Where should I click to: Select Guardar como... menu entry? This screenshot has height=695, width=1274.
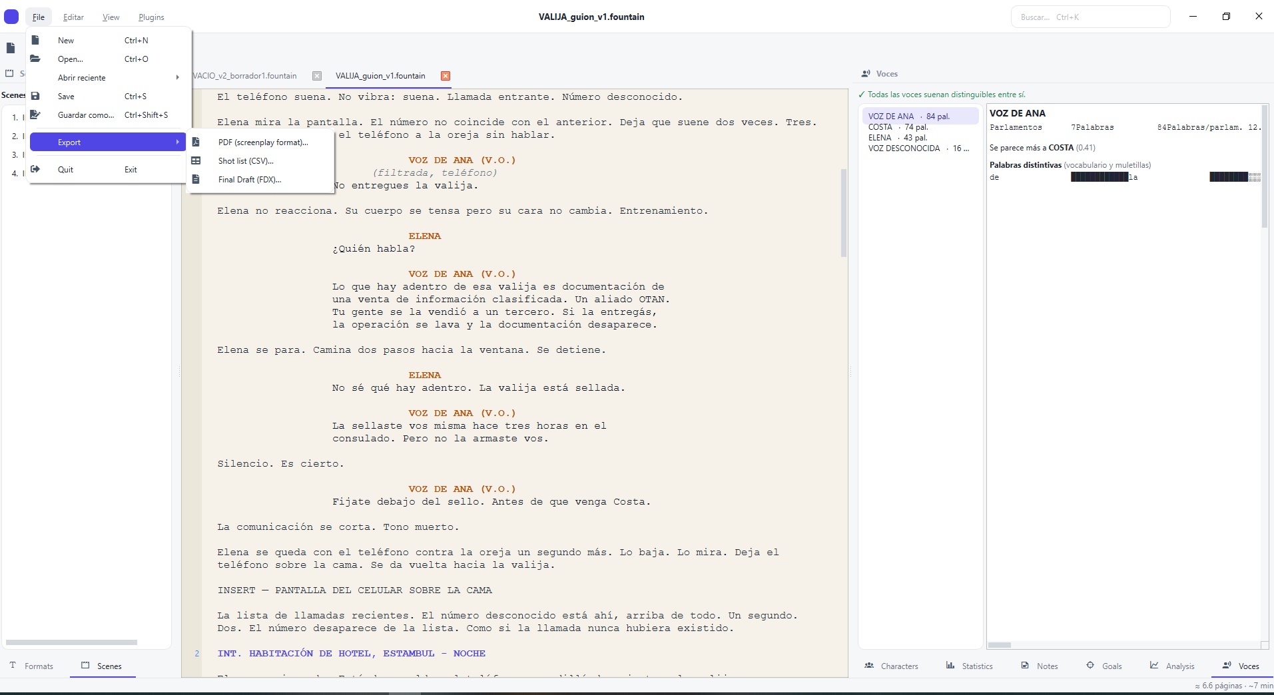point(107,115)
